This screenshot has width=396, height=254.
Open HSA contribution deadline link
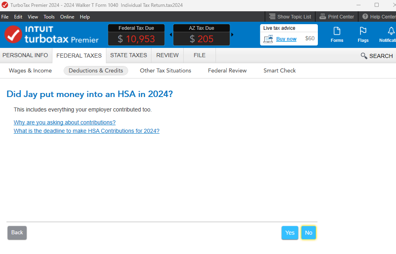click(x=87, y=131)
